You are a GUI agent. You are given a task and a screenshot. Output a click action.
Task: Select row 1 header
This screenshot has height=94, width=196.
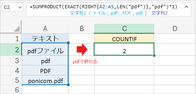[11, 39]
